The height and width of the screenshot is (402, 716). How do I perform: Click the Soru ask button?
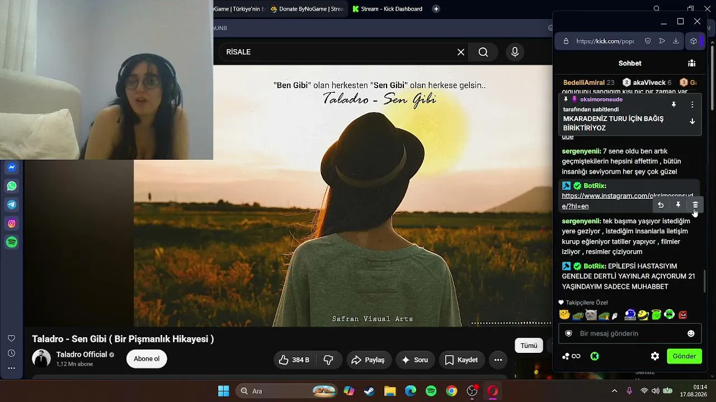click(414, 360)
